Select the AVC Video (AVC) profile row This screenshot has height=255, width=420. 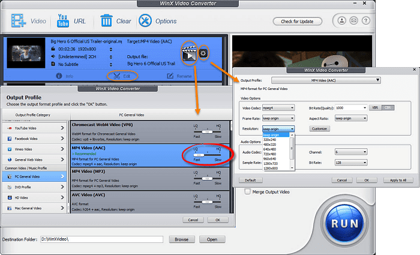pyautogui.click(x=150, y=202)
